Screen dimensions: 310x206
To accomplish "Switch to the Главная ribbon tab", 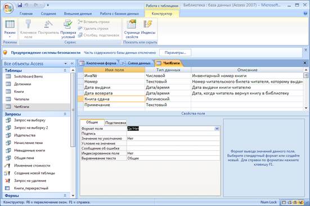I will click(26, 14).
